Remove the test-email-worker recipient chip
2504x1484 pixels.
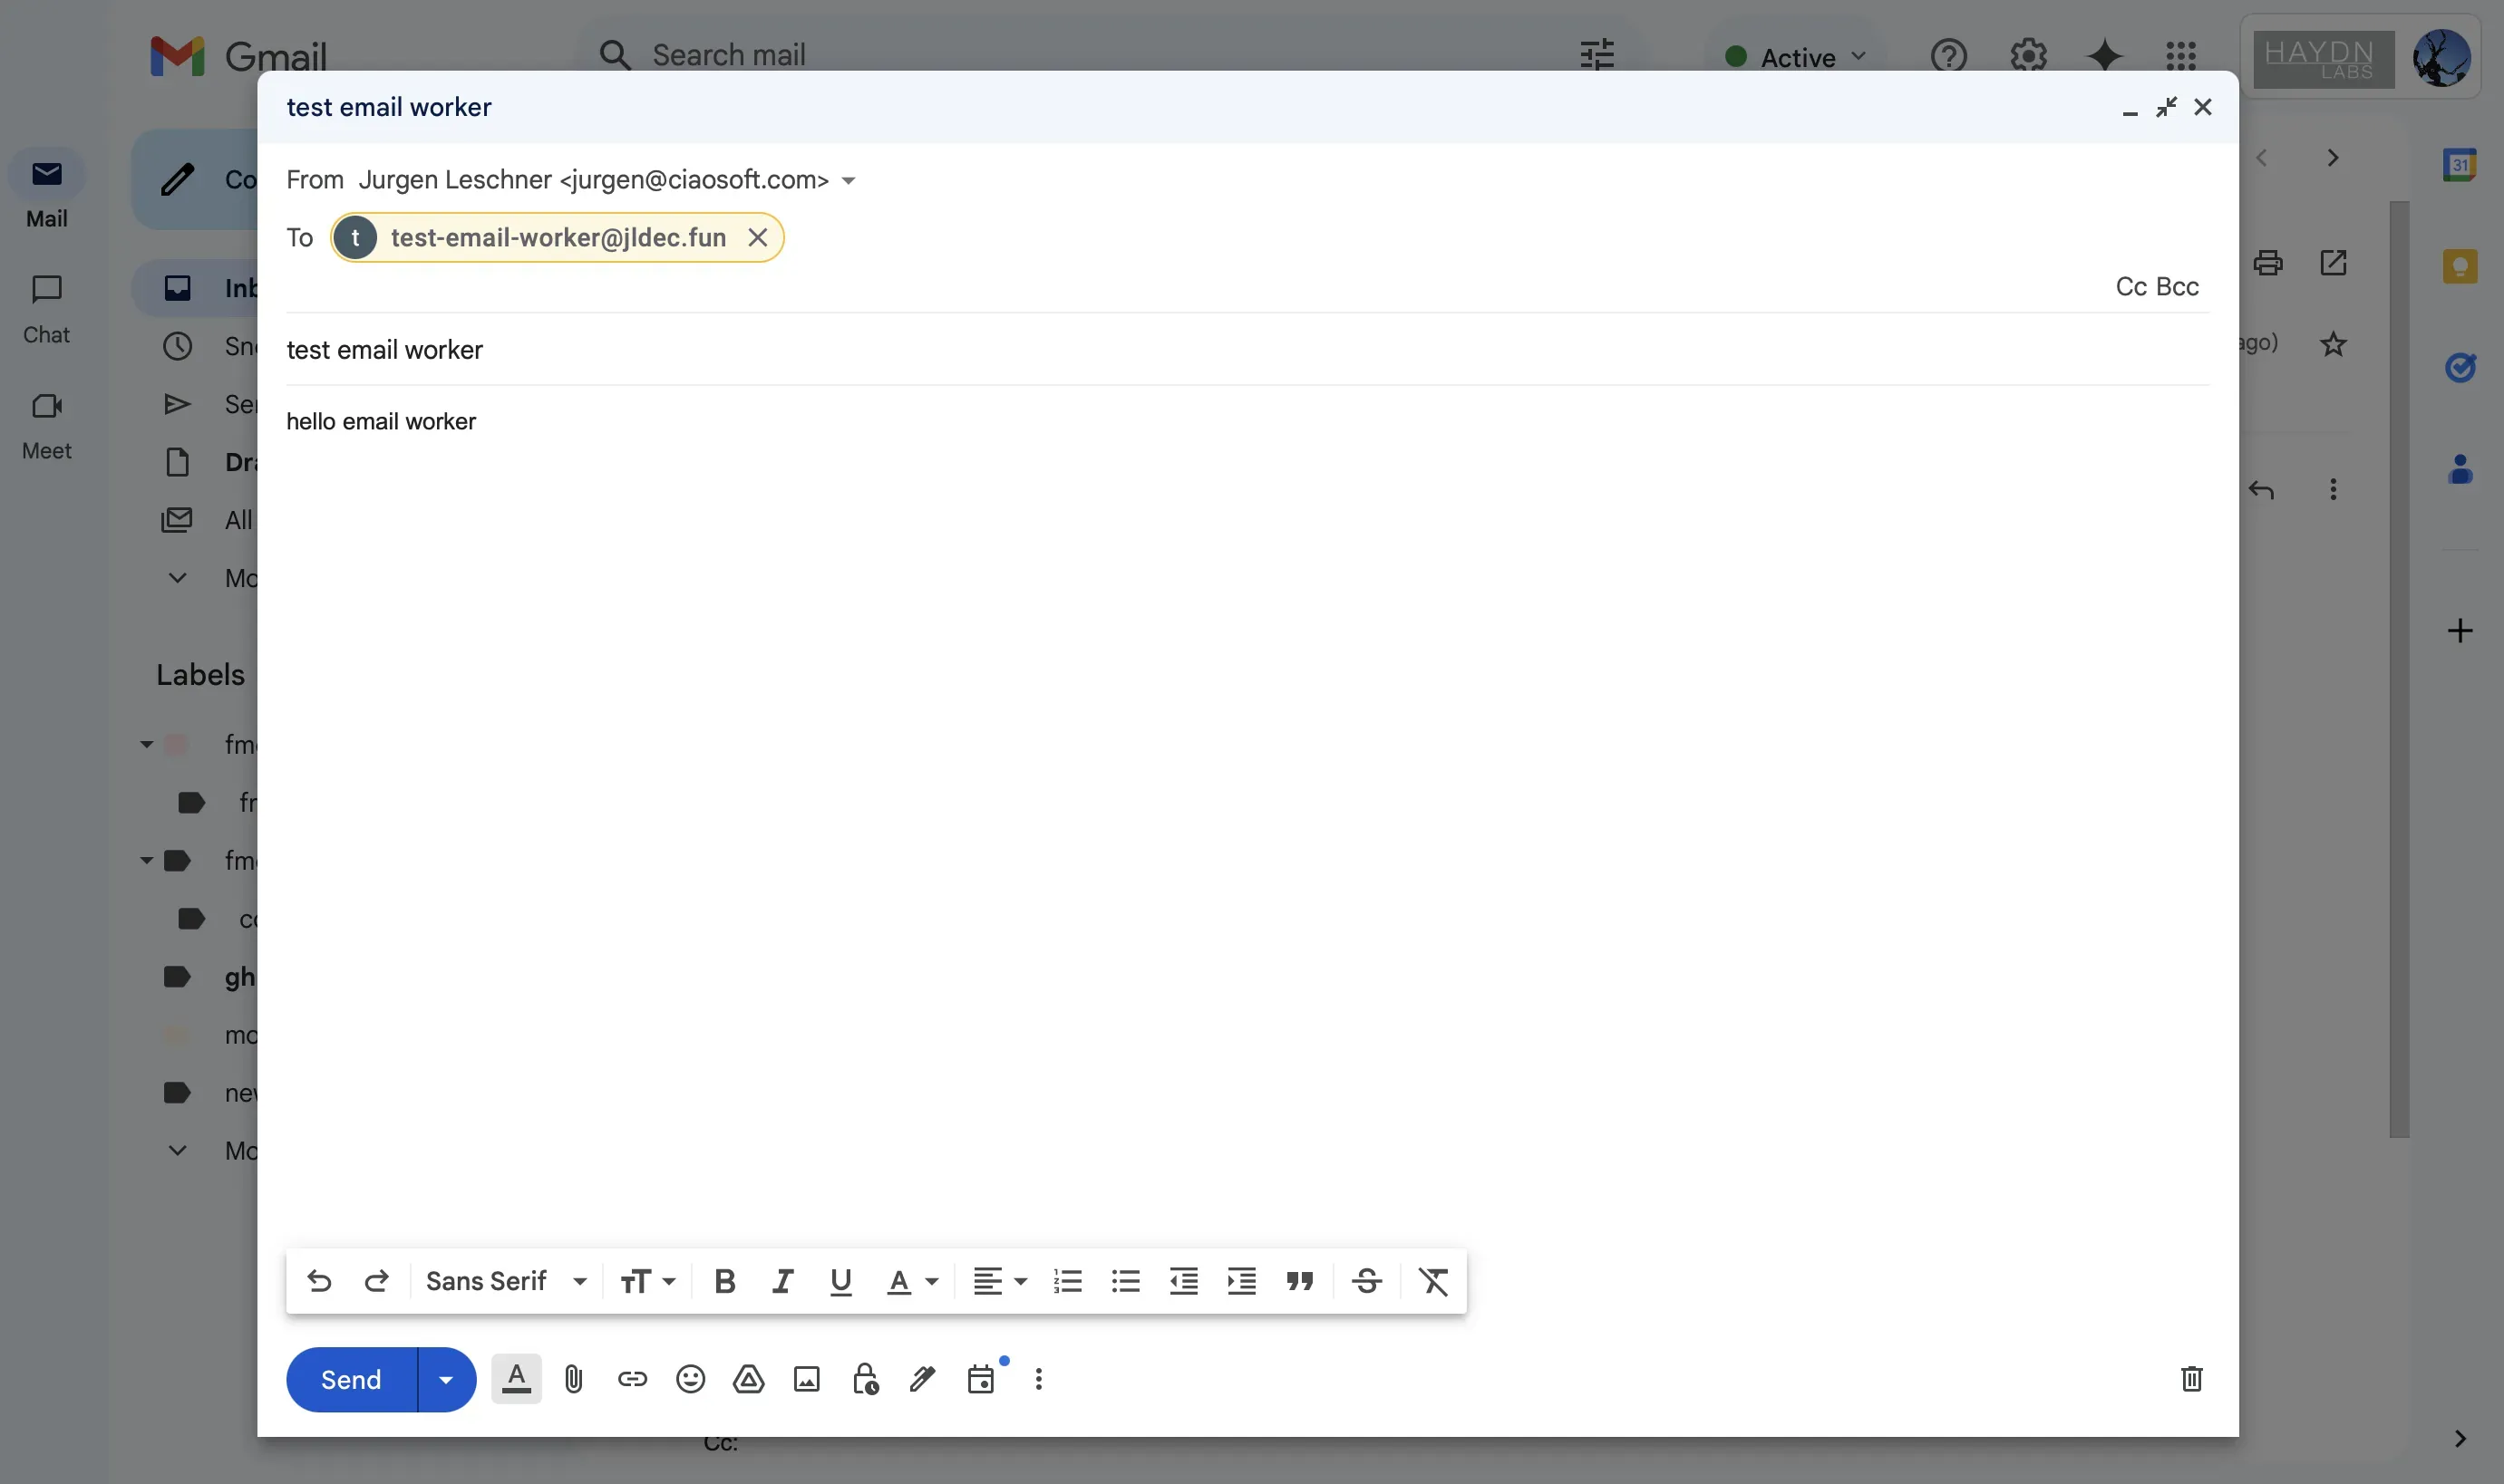pyautogui.click(x=757, y=237)
